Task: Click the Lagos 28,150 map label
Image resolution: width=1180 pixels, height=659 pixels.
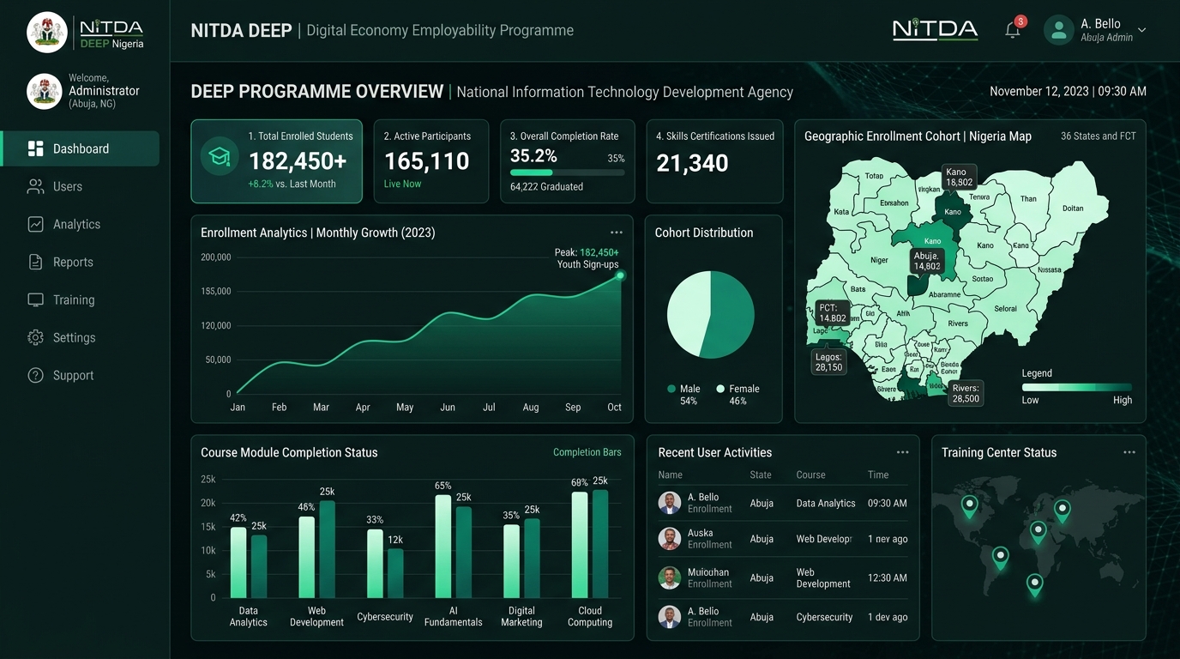Action: point(828,362)
